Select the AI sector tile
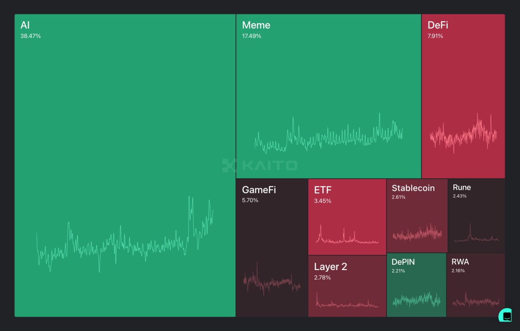This screenshot has height=331, width=520. click(125, 108)
